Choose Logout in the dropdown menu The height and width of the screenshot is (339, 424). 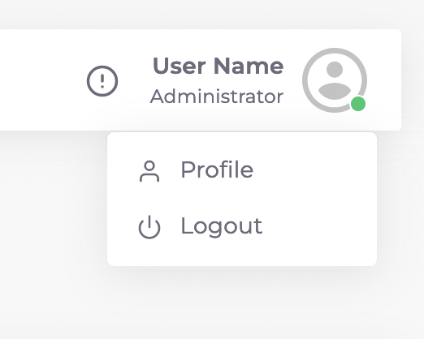(x=242, y=226)
